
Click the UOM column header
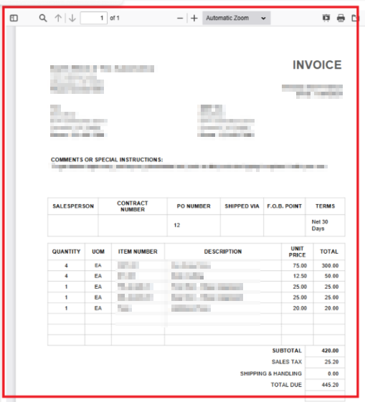pyautogui.click(x=98, y=252)
